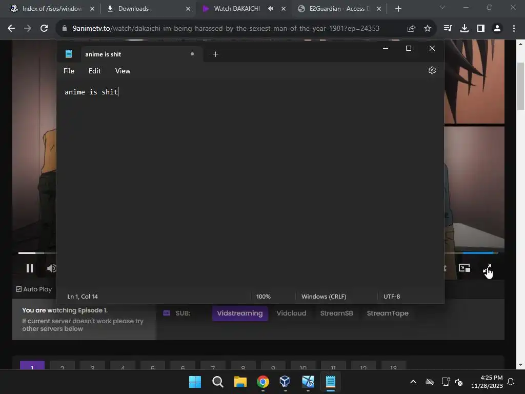Image resolution: width=525 pixels, height=394 pixels.
Task: Select the Vidstreaming server
Action: [240, 313]
